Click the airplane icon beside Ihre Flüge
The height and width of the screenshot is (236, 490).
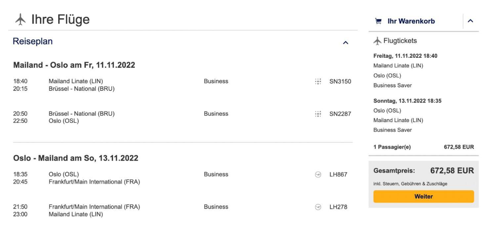(20, 20)
